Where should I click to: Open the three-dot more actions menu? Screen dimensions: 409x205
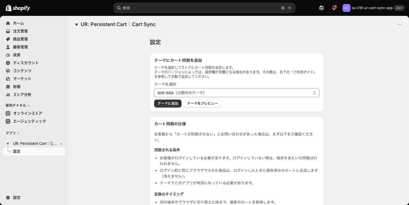(399, 24)
